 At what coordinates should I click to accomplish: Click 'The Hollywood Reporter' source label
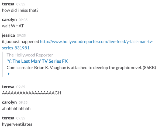coord(30,55)
